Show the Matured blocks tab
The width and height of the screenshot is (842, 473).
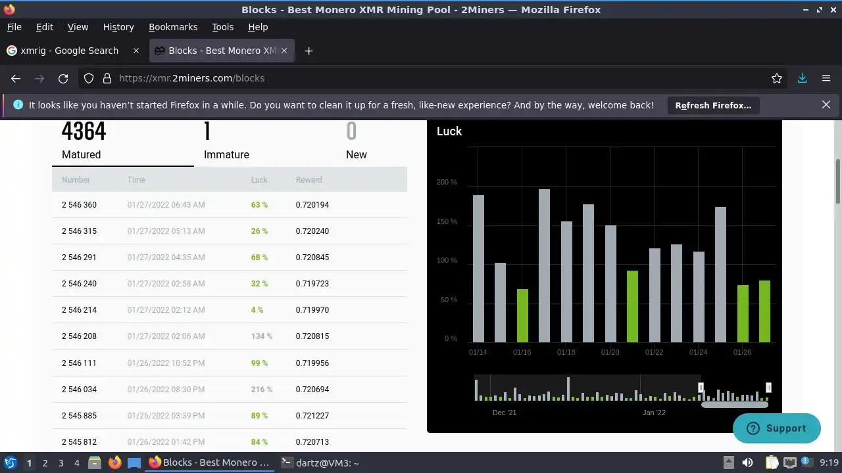click(x=122, y=143)
